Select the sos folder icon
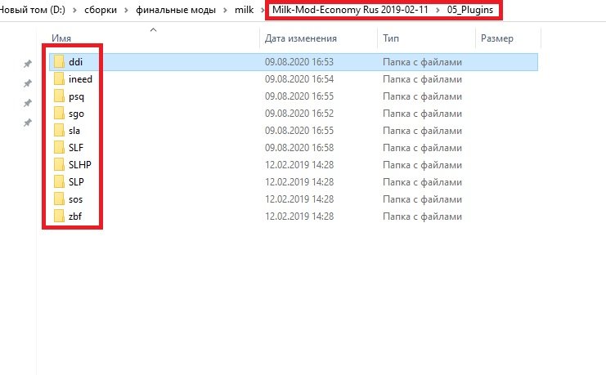Screen dimensions: 606x375 click(x=59, y=199)
